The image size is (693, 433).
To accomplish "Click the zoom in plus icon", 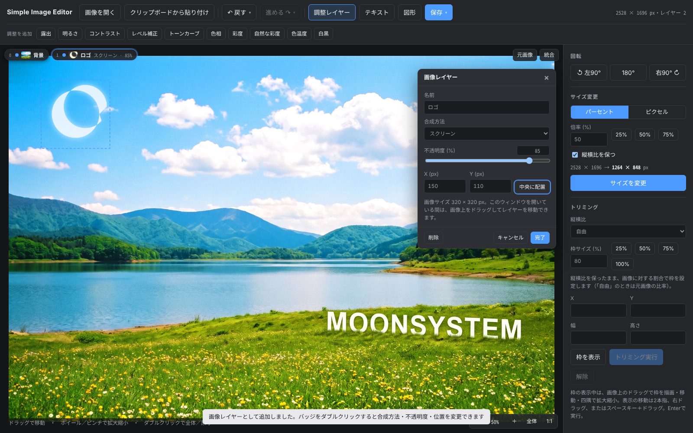I will coord(514,421).
